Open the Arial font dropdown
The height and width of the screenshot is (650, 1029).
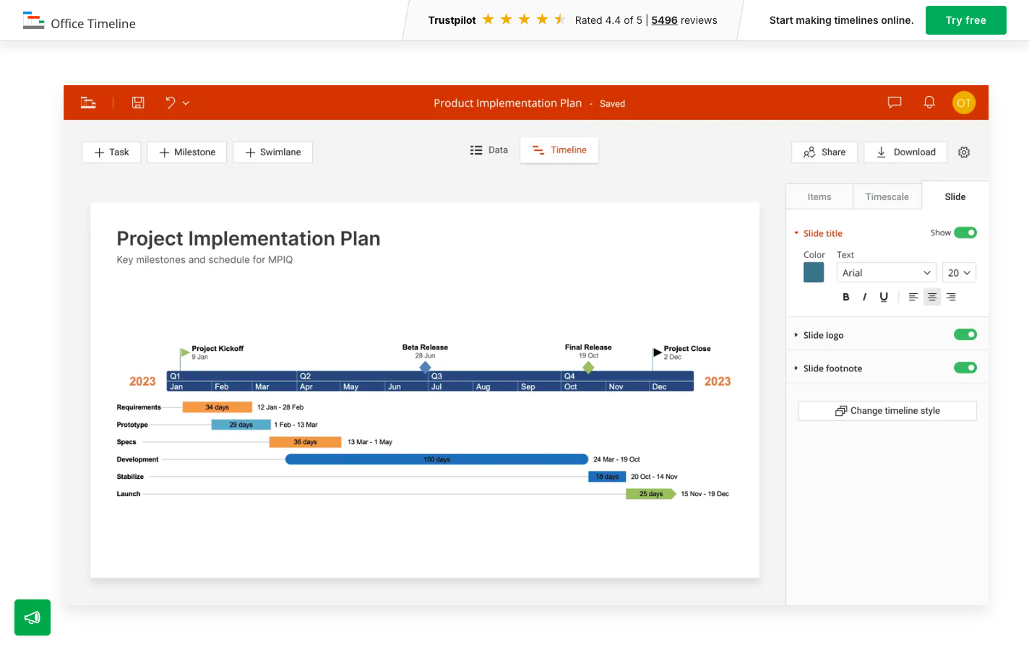[886, 273]
